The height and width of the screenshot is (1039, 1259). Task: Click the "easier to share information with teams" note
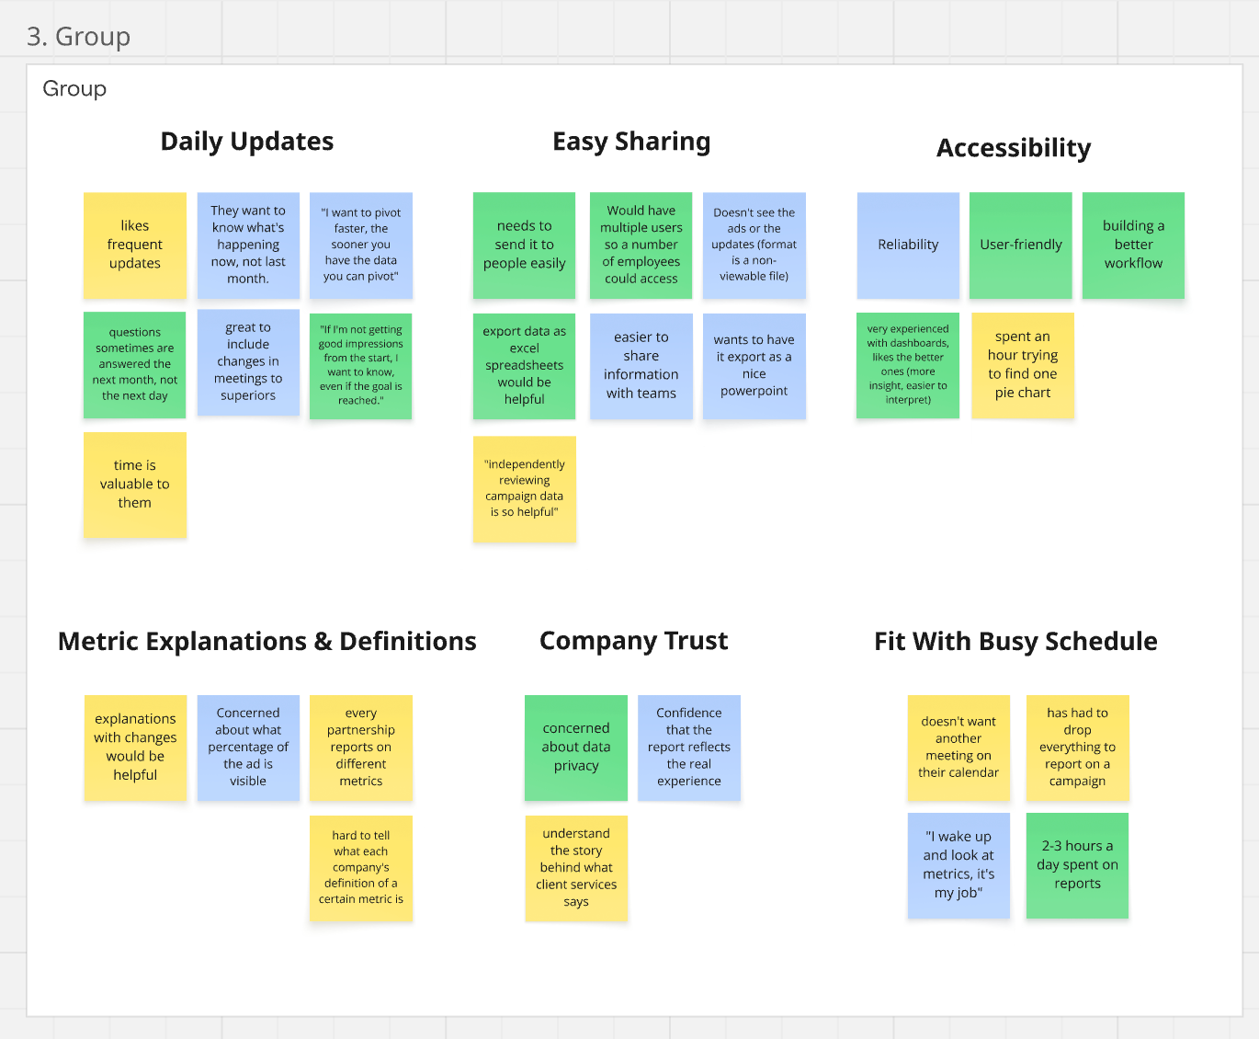[641, 366]
